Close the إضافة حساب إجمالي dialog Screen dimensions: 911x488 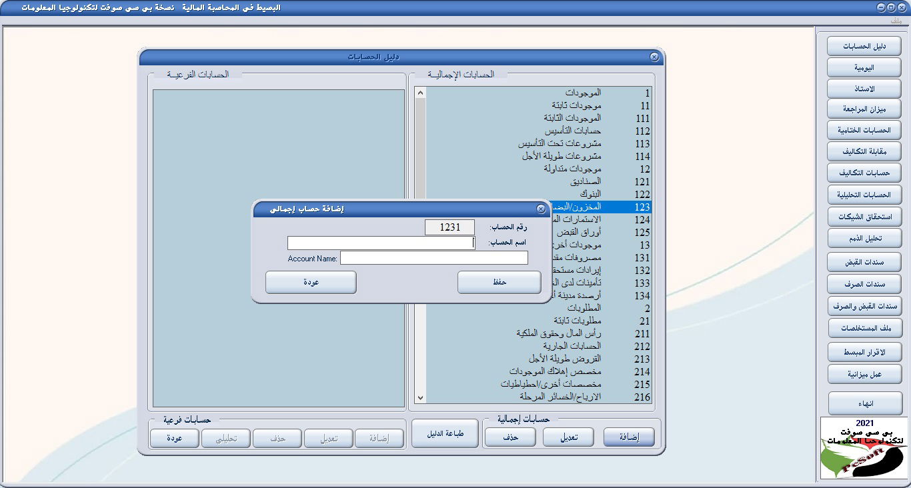(x=541, y=209)
